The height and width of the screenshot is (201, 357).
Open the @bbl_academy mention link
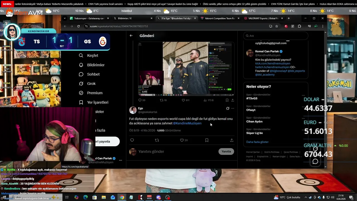pyautogui.click(x=265, y=75)
